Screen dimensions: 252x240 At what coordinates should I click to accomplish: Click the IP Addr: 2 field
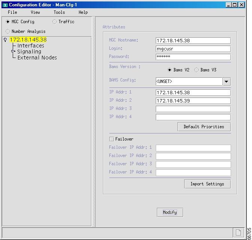(x=193, y=101)
